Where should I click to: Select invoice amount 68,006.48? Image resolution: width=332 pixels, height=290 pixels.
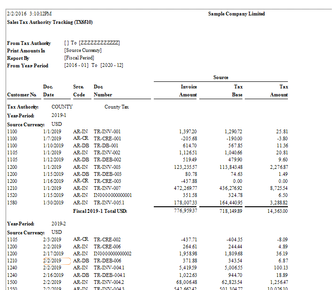coord(187,282)
